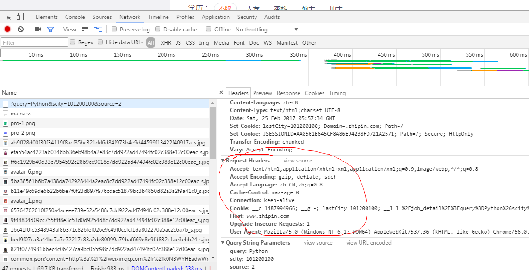Click the image icon beside pro-1.png

(x=6, y=123)
